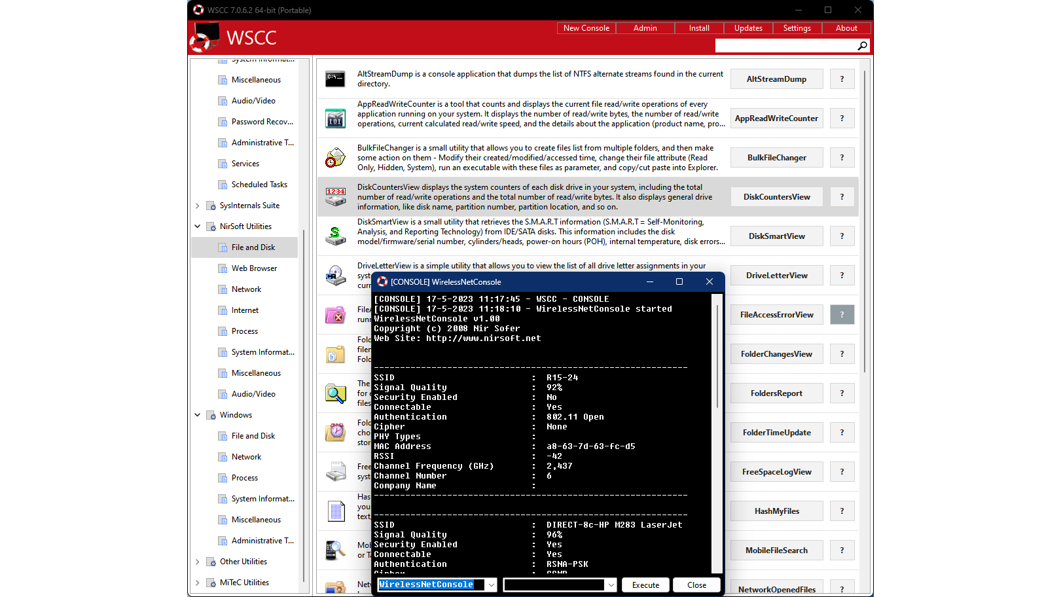The width and height of the screenshot is (1061, 597).
Task: Click the FileAccessErrorView folder icon
Action: click(335, 315)
